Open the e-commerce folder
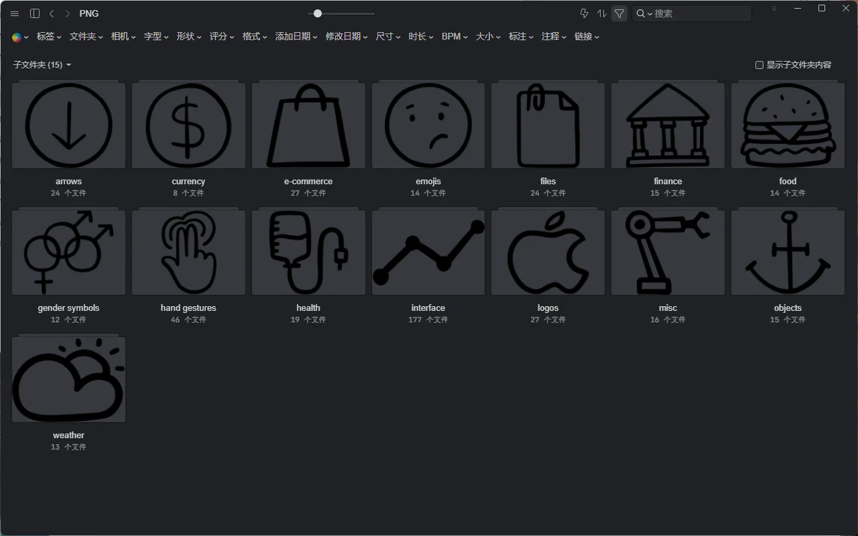858x536 pixels. (x=308, y=125)
